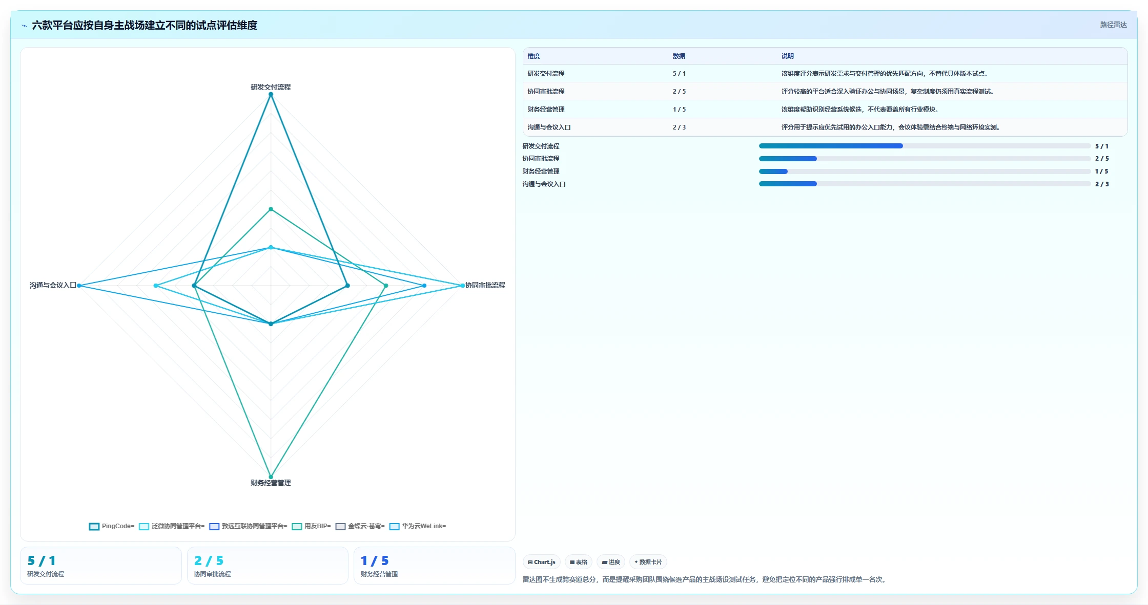Select the radar point at the 沟通与会议入口 left tip
This screenshot has height=605, width=1148.
79,286
